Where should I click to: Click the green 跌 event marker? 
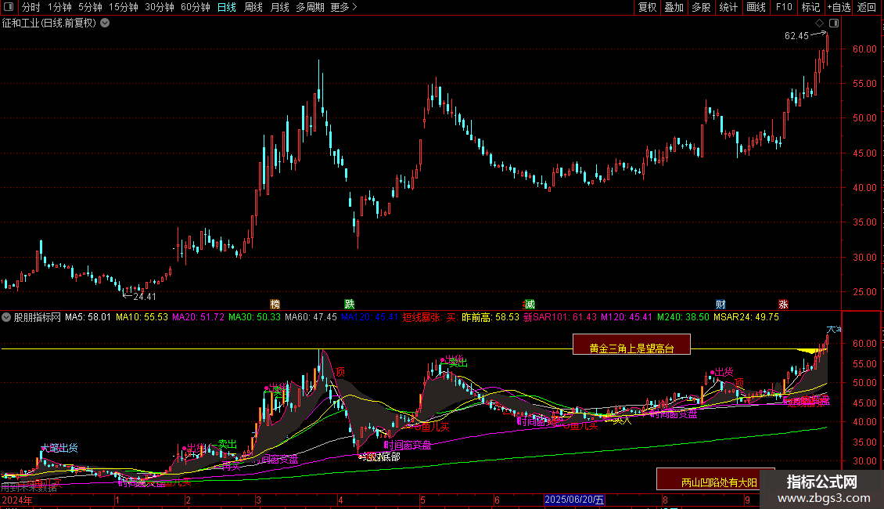349,304
